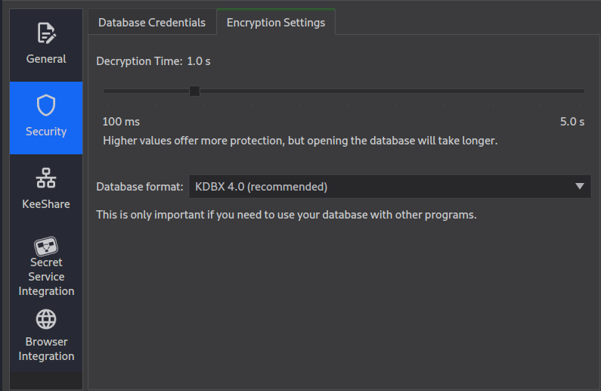Select the KeeShare text label
Viewport: 601px width, 391px height.
click(46, 204)
